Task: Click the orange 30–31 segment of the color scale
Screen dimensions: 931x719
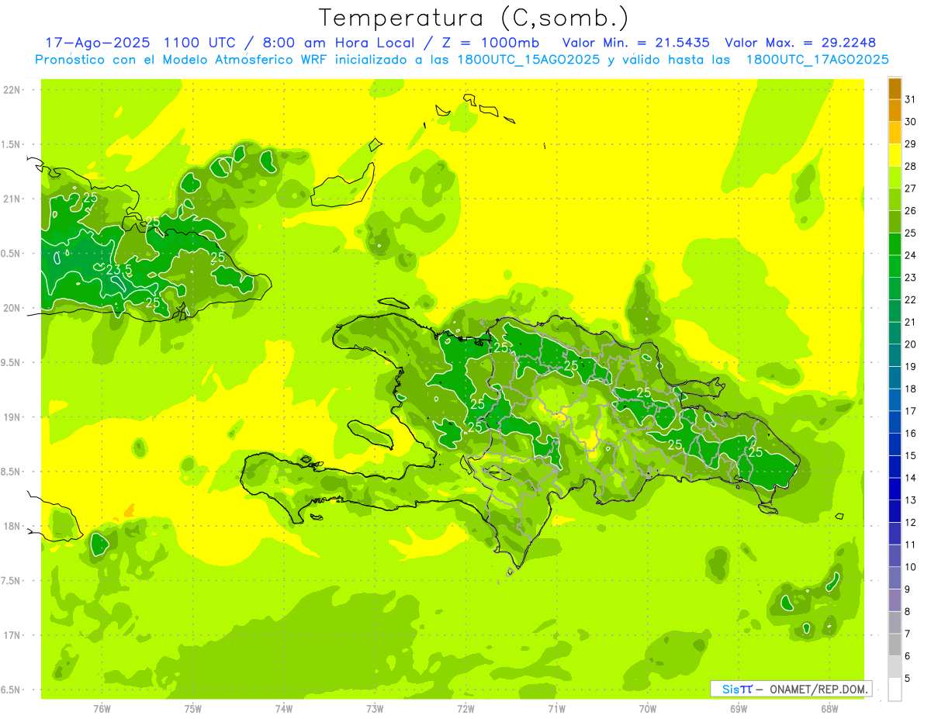Action: point(895,111)
